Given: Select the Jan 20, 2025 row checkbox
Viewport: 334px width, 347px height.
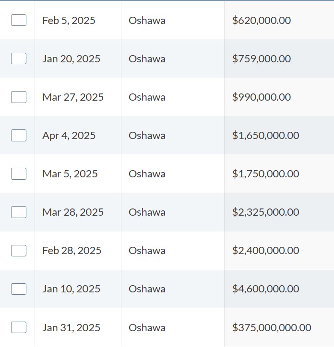Looking at the screenshot, I should coord(19,58).
